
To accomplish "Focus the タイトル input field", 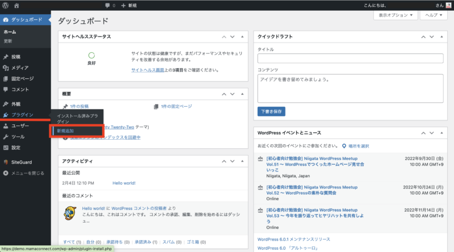I will point(350,58).
